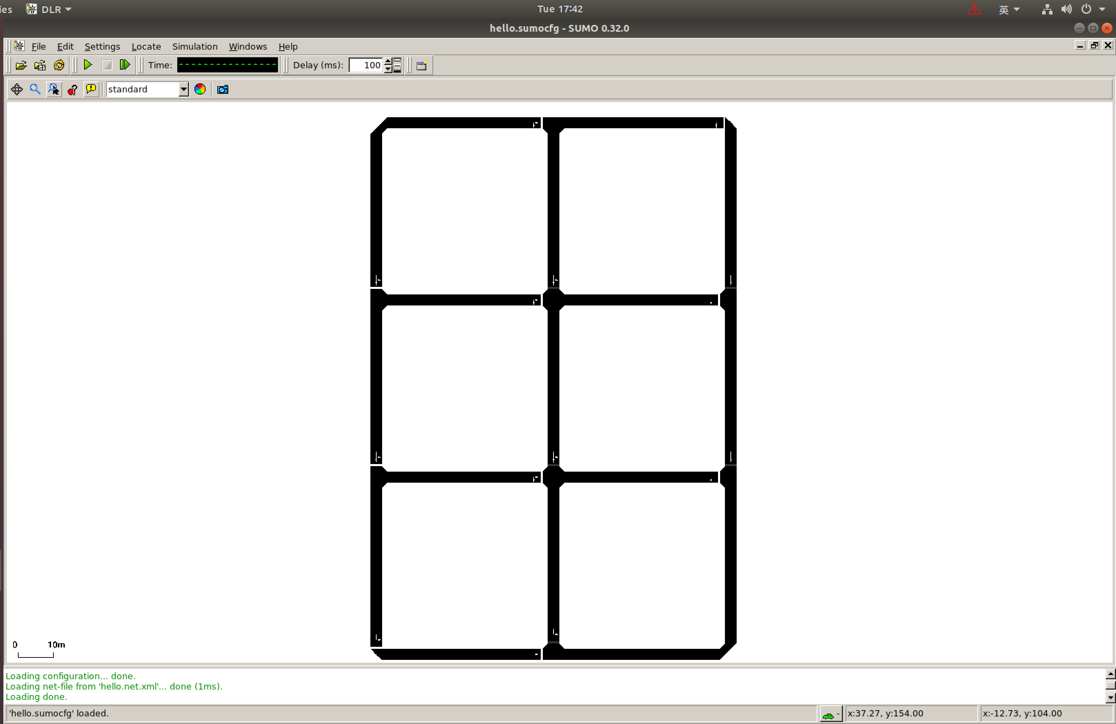
Task: Open simulation file icon
Action: 21,65
